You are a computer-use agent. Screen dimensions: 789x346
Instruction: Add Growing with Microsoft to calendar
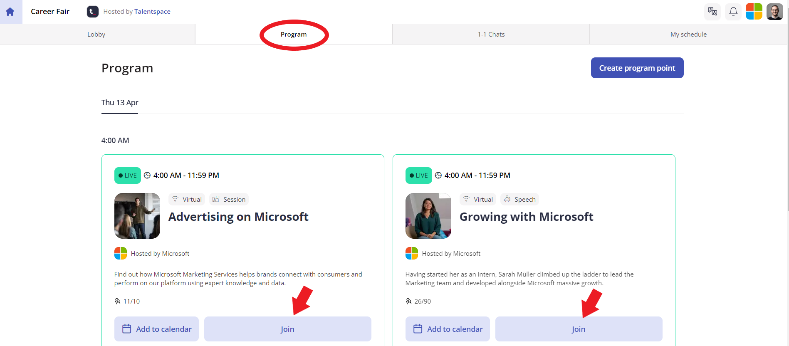coord(448,329)
